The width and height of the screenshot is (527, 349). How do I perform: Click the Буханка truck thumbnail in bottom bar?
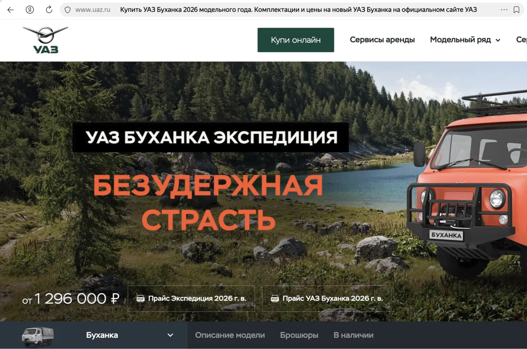[37, 336]
